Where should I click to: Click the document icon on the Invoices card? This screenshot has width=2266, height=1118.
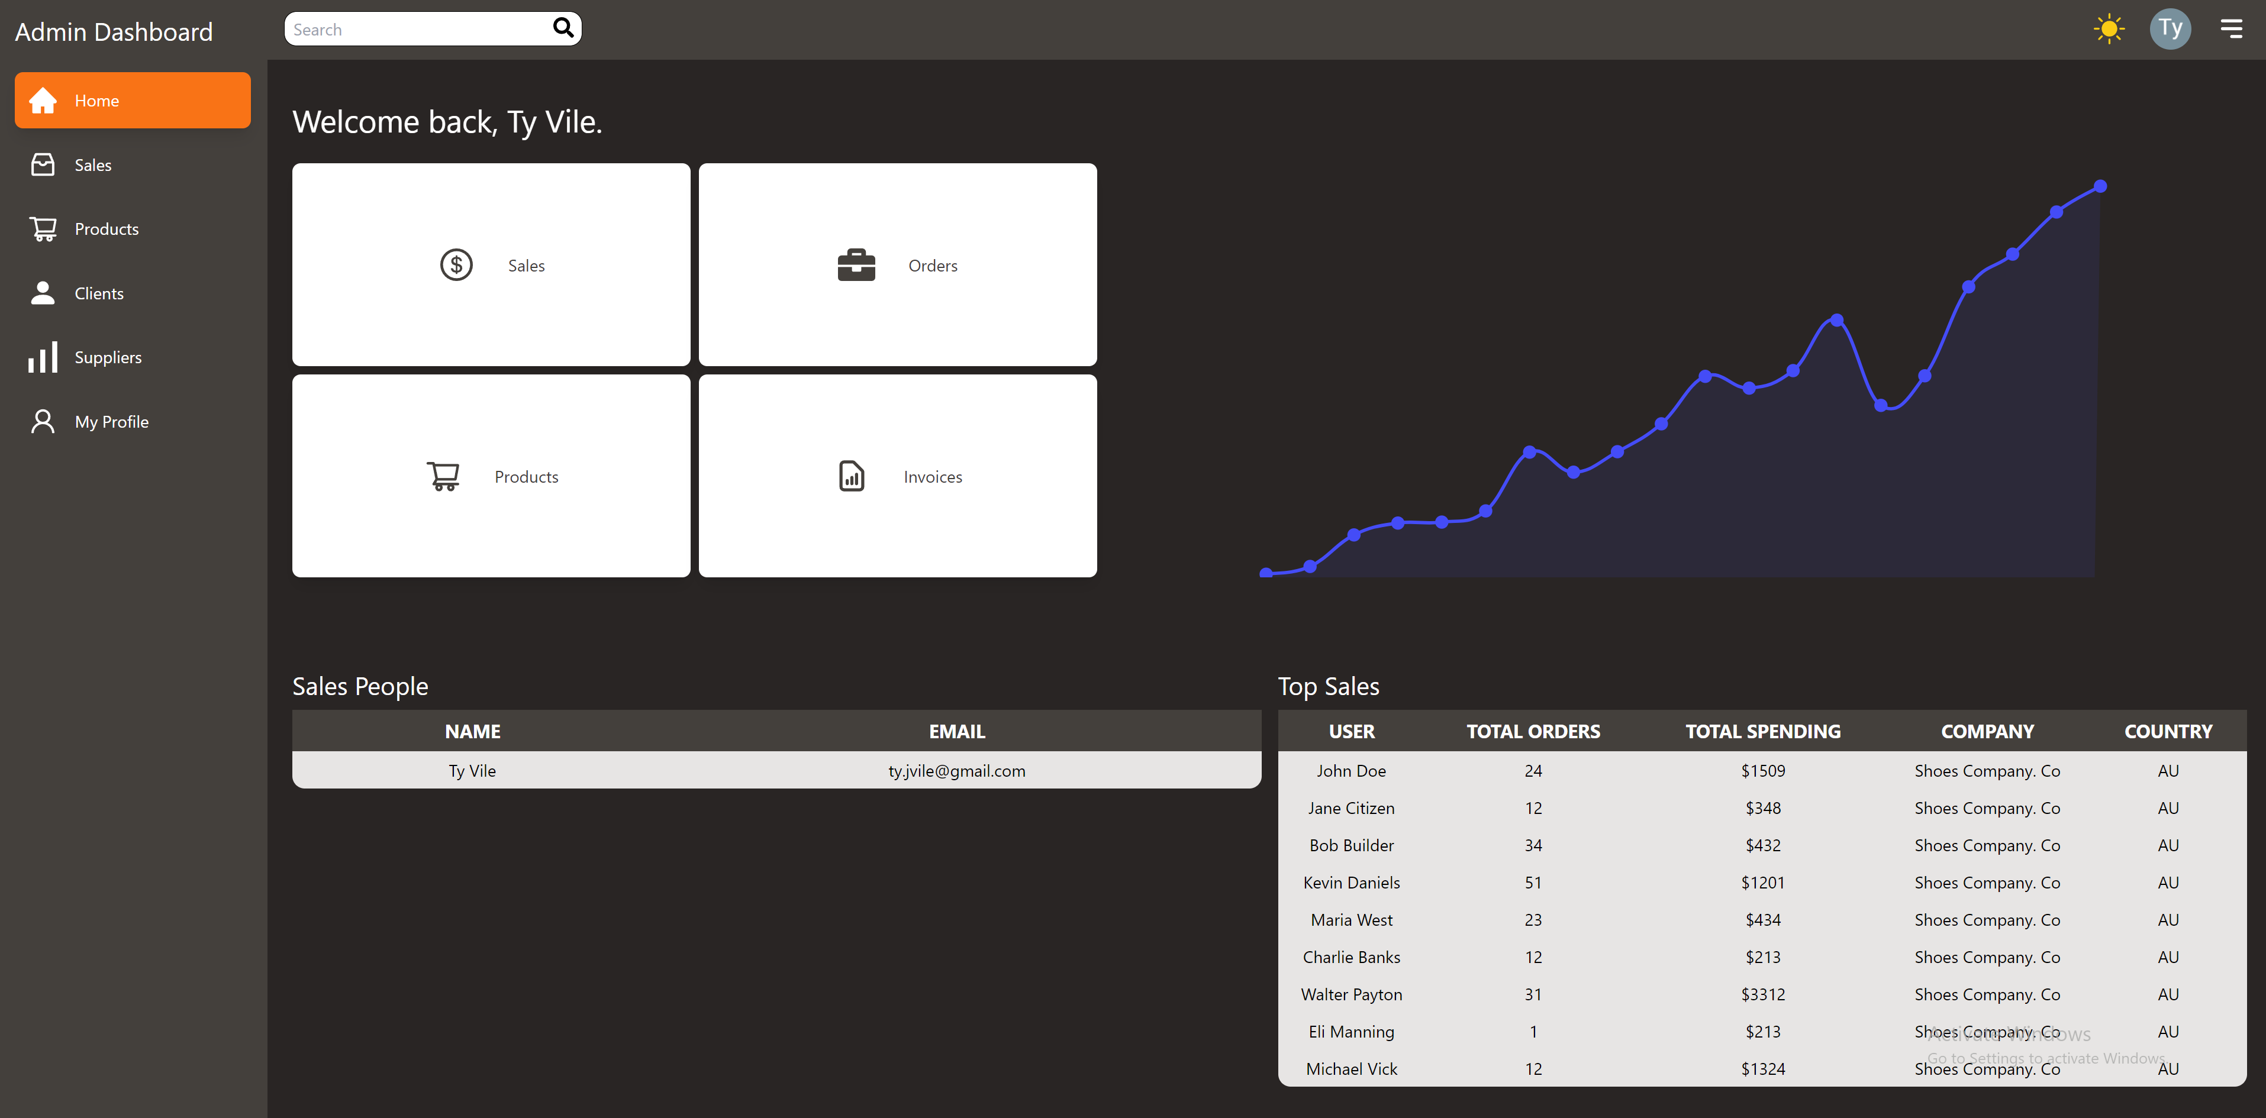[x=850, y=476]
